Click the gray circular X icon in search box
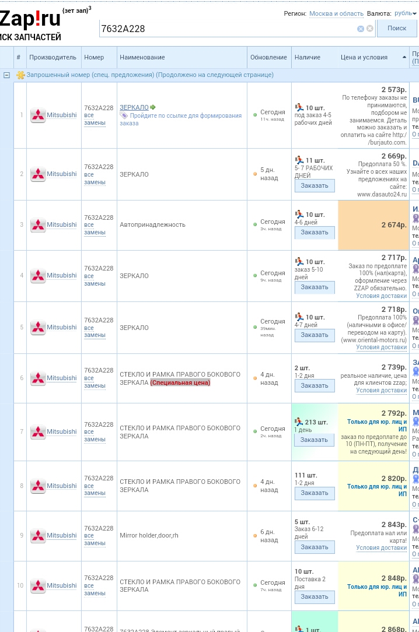 (x=370, y=29)
